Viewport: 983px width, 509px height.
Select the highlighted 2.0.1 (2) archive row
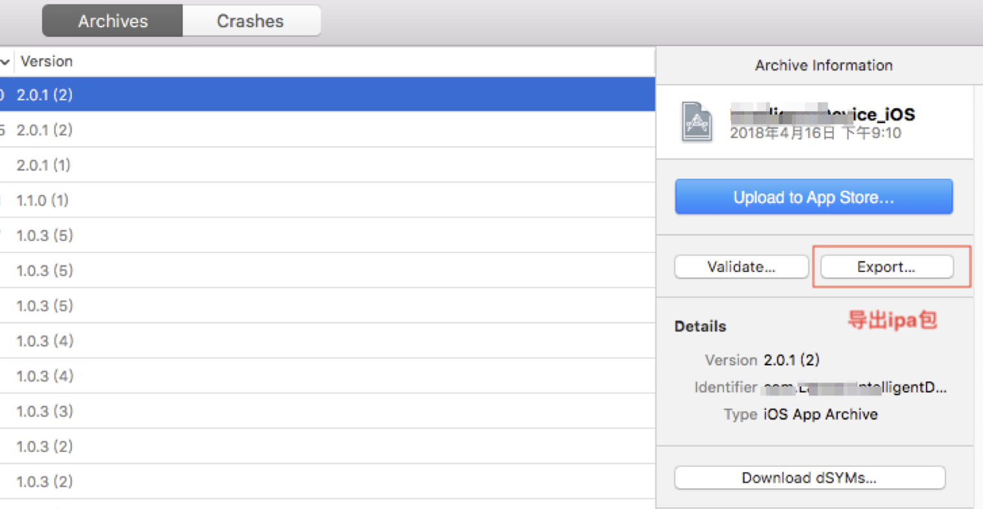click(x=328, y=95)
